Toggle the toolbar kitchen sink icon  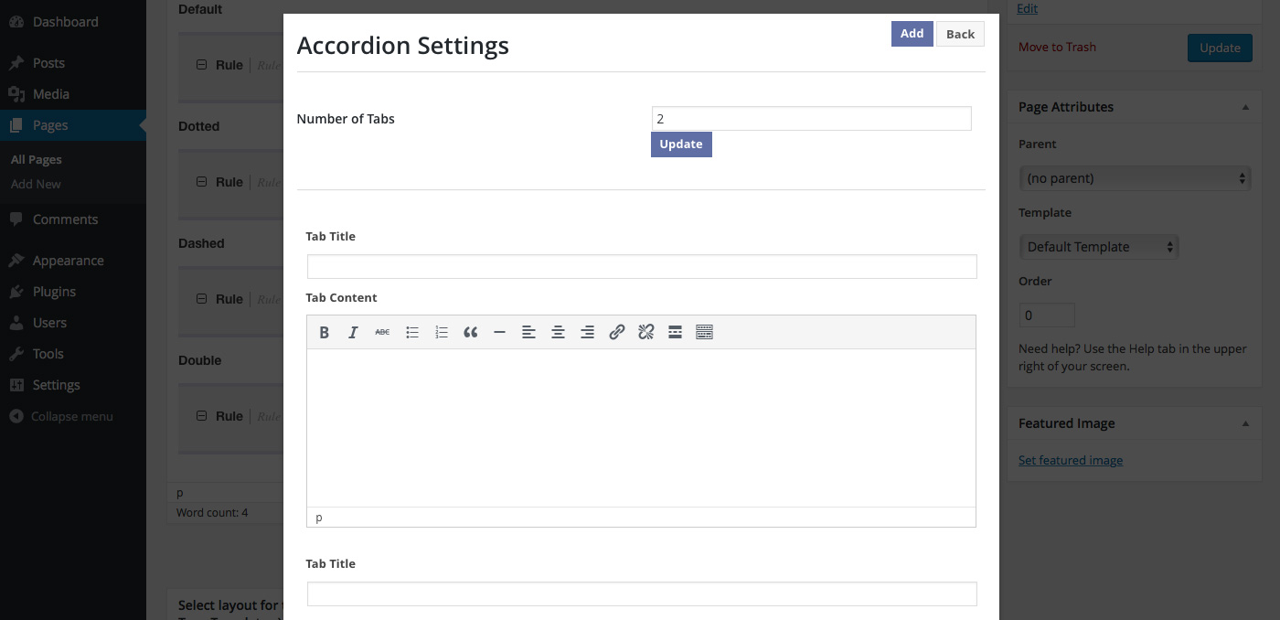coord(704,333)
